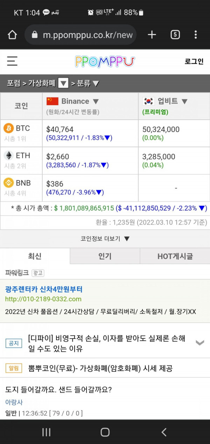Expand 코인정보 더보기 section
The width and height of the screenshot is (210, 444).
pos(105,239)
